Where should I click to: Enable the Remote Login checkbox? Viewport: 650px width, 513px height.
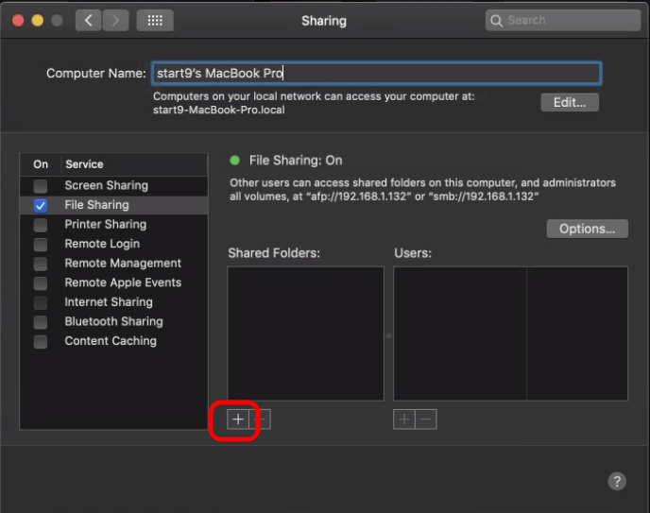[x=41, y=244]
